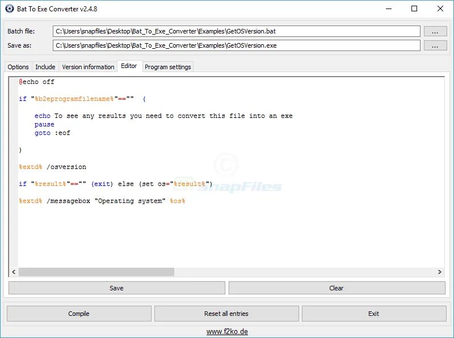Open the Include tab

[x=45, y=67]
